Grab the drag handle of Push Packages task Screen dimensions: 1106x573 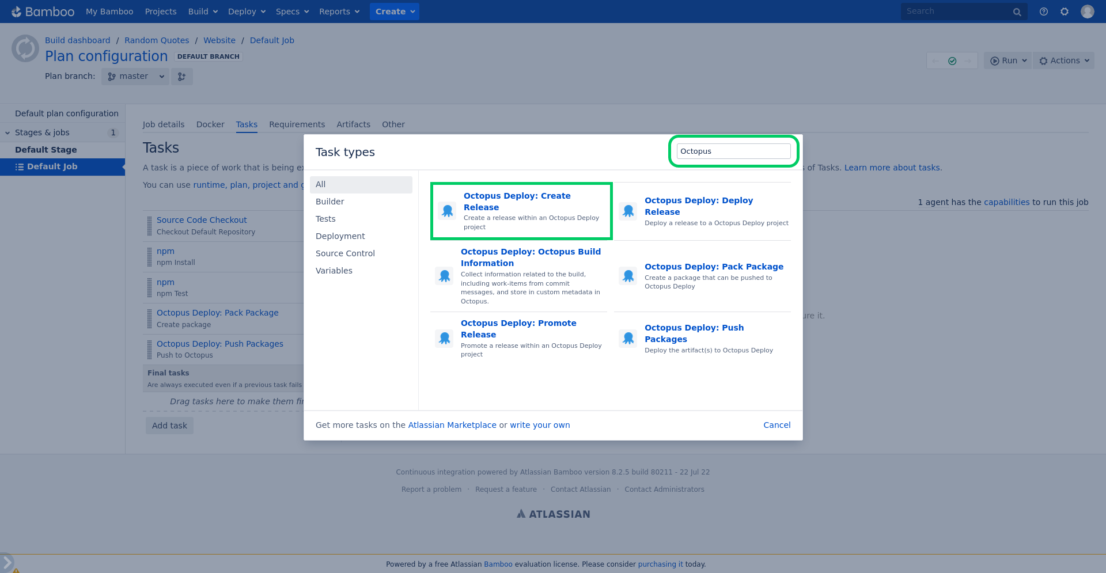[x=150, y=350]
